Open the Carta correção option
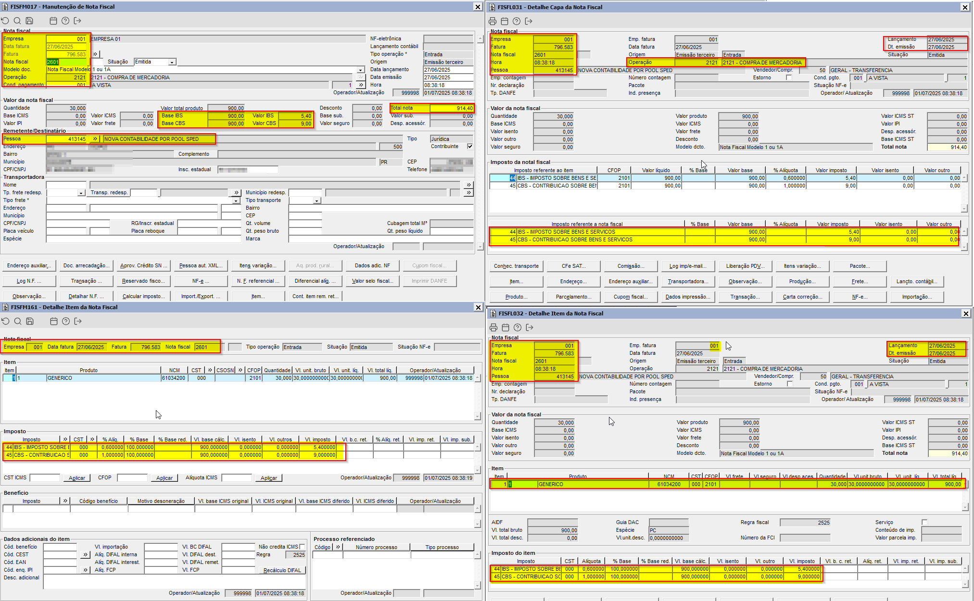 click(x=802, y=297)
